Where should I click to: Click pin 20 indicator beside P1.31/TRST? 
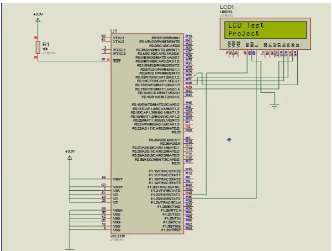(187, 228)
